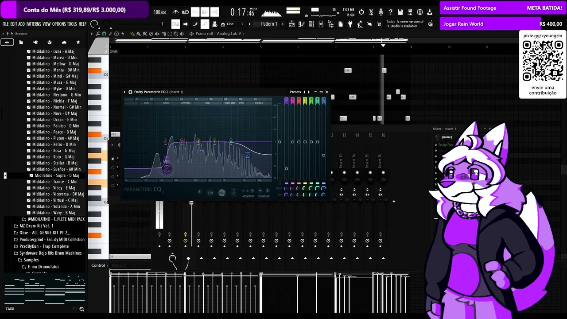Screen dimensions: 567x319
Task: Toggle LIN linear phase in Parametric EQ
Action: (210, 193)
